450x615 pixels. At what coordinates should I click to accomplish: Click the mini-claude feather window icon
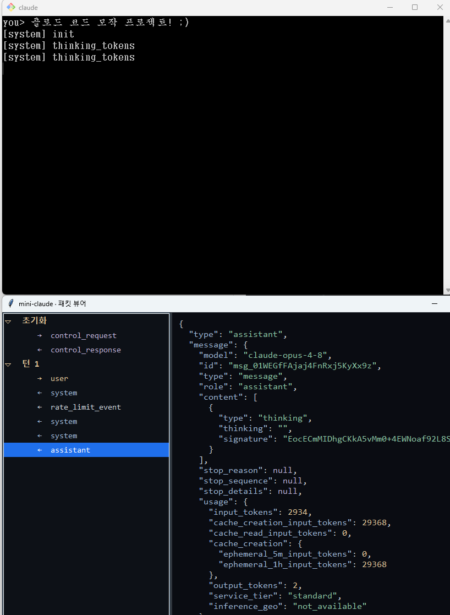click(x=11, y=303)
